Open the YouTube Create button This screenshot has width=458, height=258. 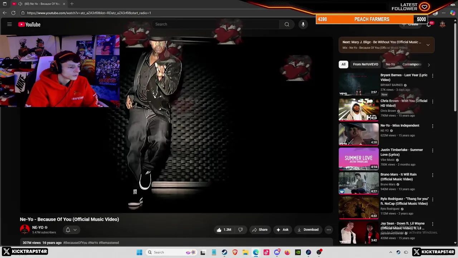410,24
